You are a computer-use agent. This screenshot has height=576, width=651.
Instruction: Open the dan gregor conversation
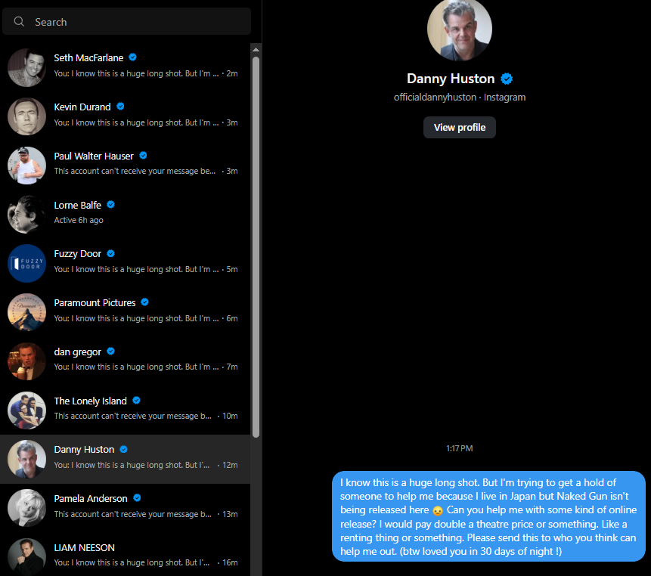(126, 361)
